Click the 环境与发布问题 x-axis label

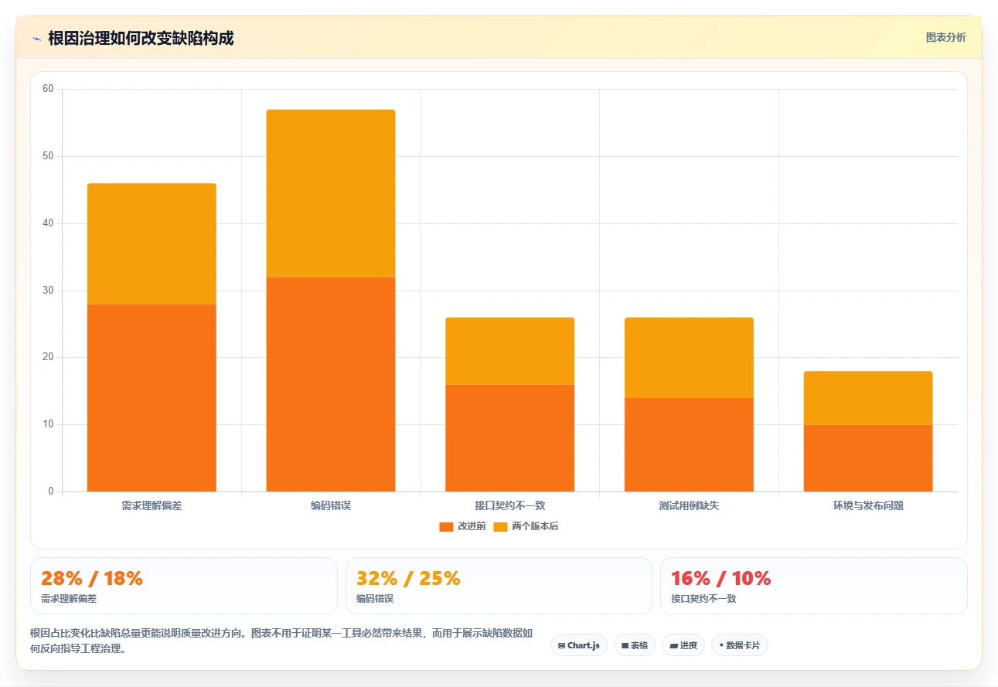coord(868,506)
